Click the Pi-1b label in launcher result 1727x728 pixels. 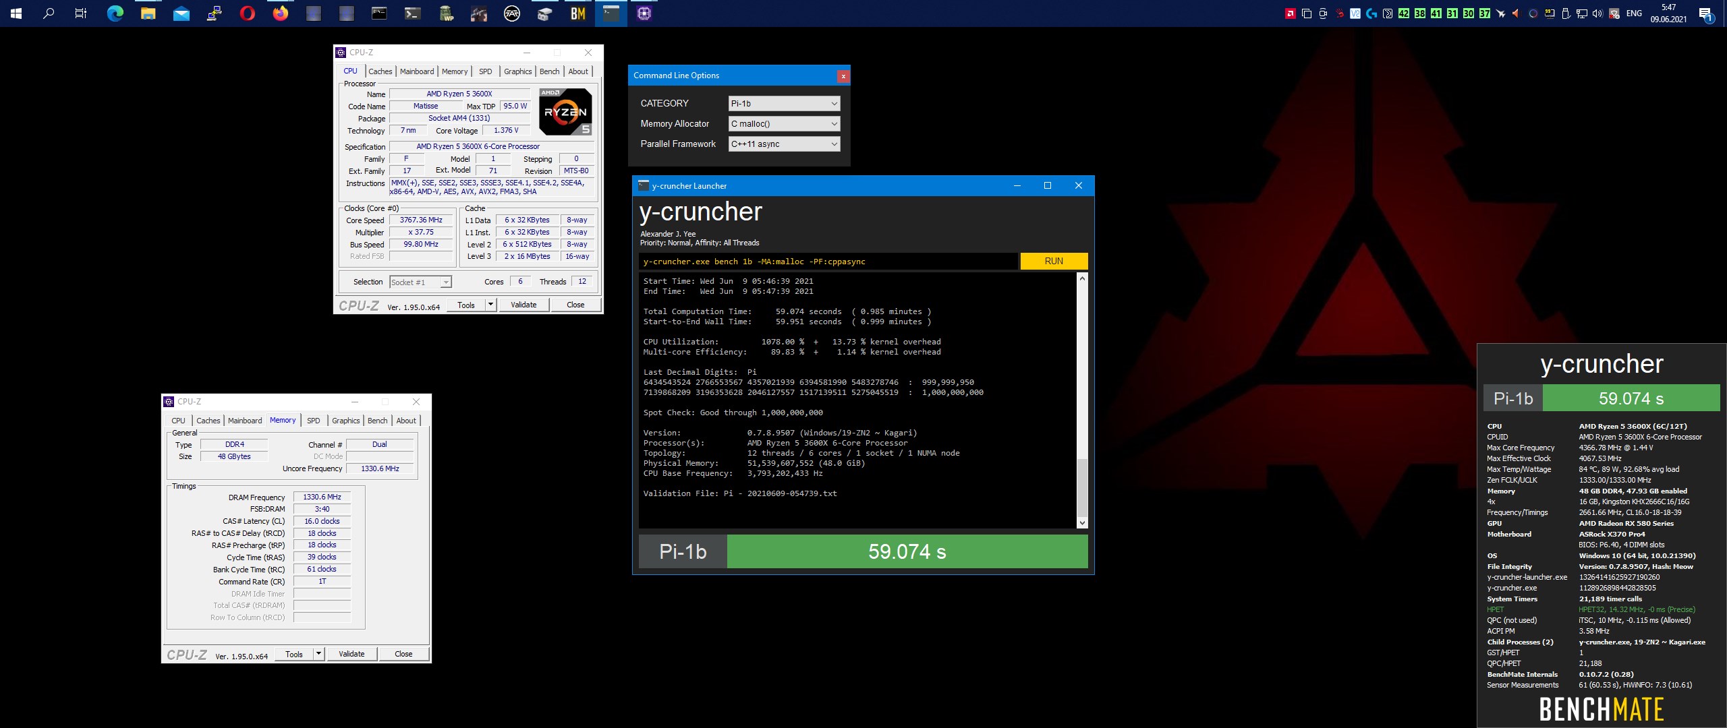(683, 551)
